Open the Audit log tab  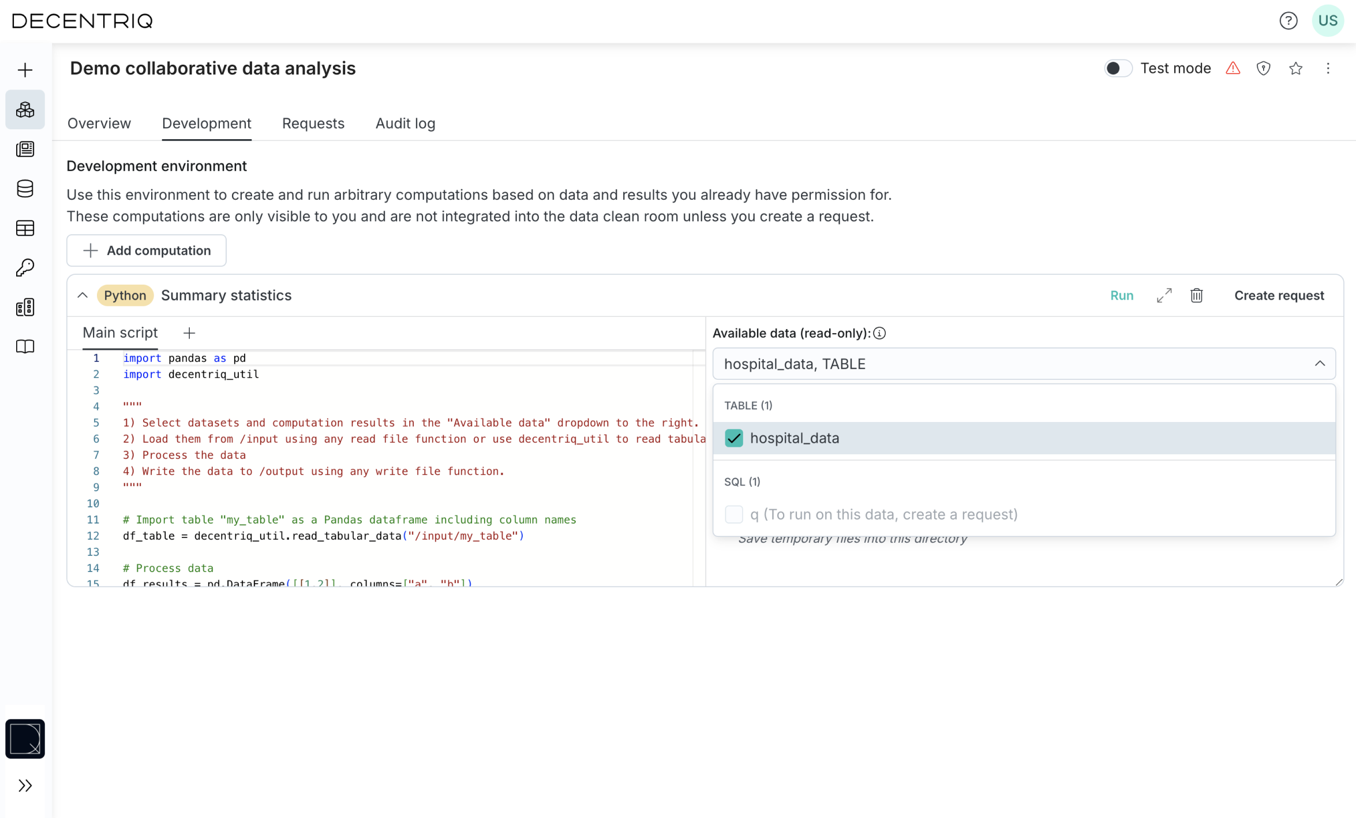point(405,124)
